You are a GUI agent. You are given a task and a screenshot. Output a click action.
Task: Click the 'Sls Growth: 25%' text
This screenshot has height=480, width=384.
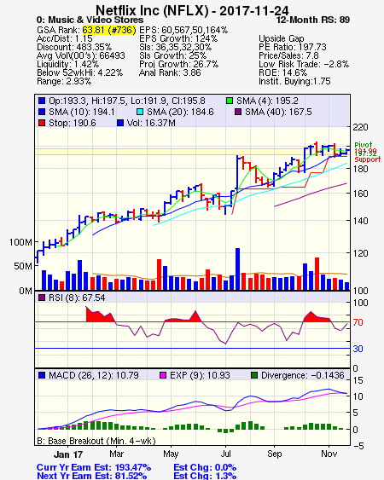pos(173,55)
